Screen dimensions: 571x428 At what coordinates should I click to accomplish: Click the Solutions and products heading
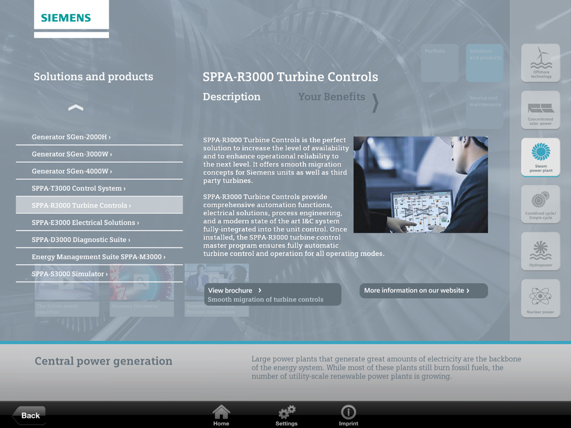(x=93, y=76)
